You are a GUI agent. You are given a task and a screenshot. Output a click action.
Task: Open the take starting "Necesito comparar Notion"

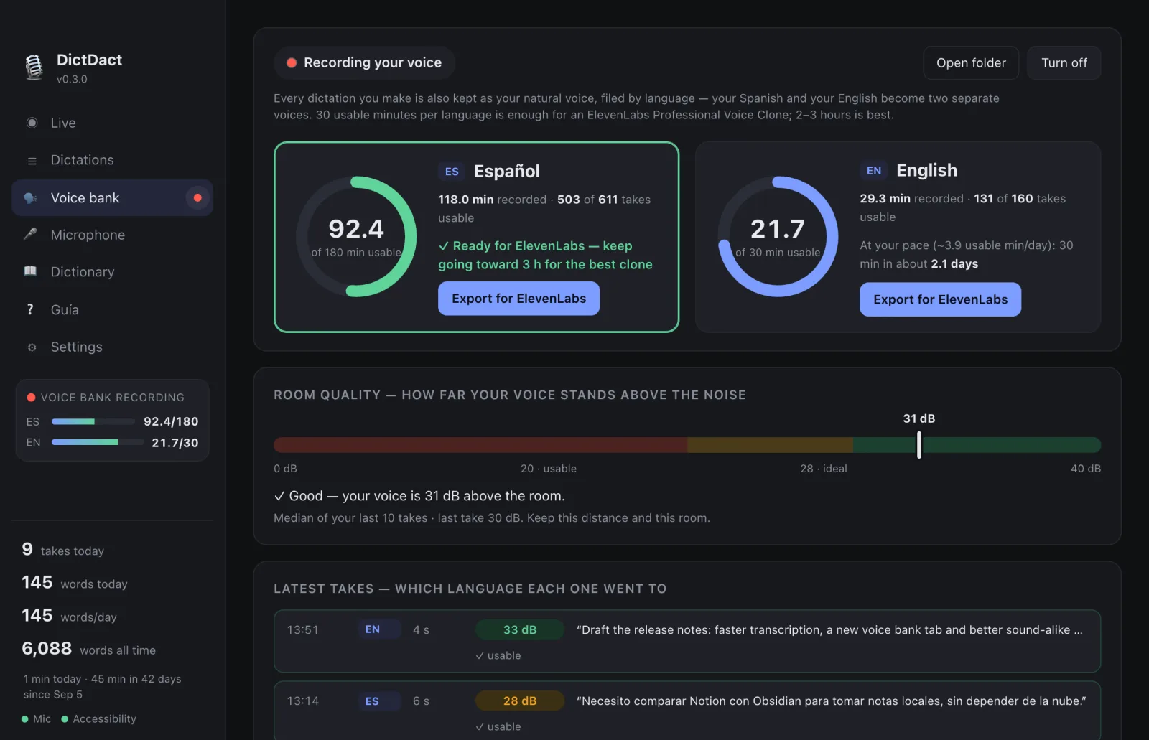[687, 711]
